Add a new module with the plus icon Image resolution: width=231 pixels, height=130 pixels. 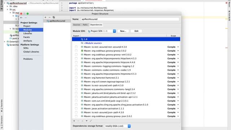pos(45,17)
